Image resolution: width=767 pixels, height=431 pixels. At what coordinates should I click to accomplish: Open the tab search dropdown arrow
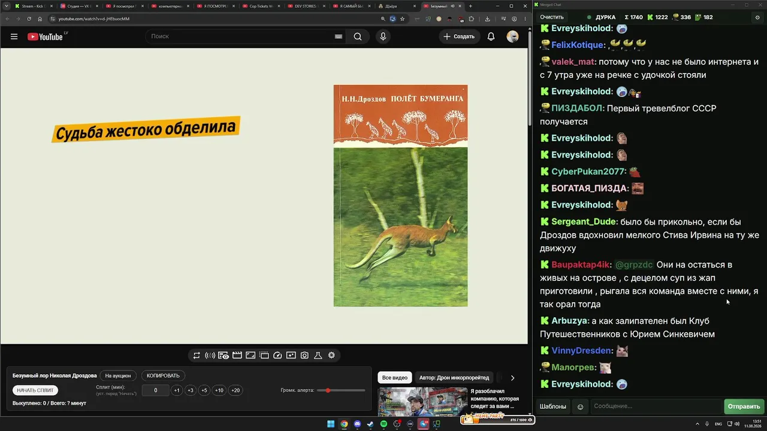click(6, 6)
